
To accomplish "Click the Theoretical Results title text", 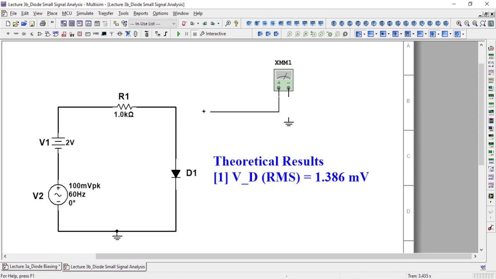I will click(x=268, y=161).
